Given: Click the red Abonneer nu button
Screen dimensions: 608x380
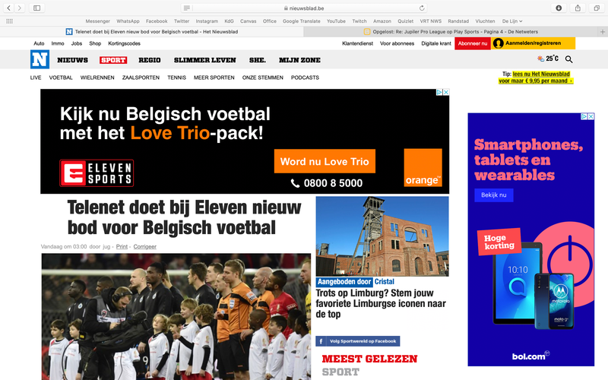Looking at the screenshot, I should (x=472, y=43).
